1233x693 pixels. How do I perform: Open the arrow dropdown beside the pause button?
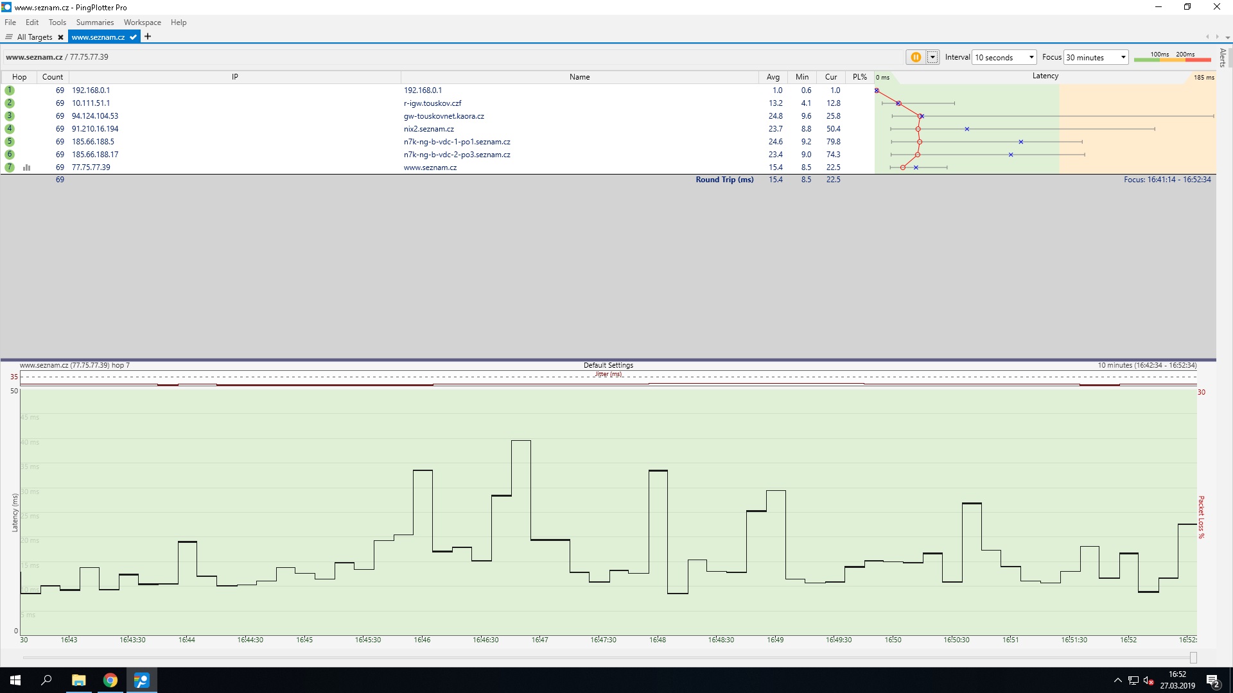(932, 57)
